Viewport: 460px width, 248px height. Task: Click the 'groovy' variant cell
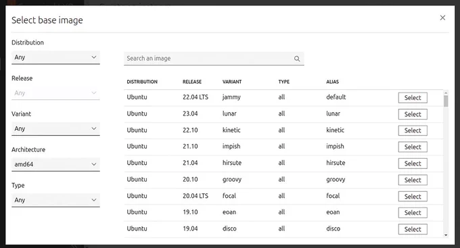(232, 180)
